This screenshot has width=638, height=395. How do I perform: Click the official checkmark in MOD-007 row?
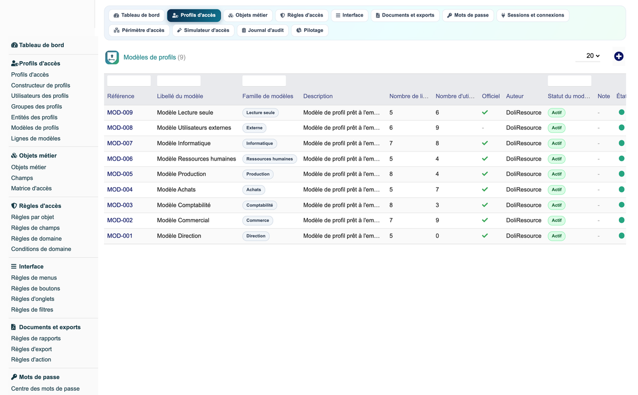(485, 143)
